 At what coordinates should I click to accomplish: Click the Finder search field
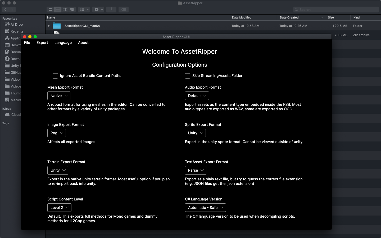click(336, 10)
